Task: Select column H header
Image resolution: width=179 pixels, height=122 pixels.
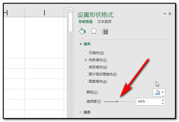Action: point(14,13)
